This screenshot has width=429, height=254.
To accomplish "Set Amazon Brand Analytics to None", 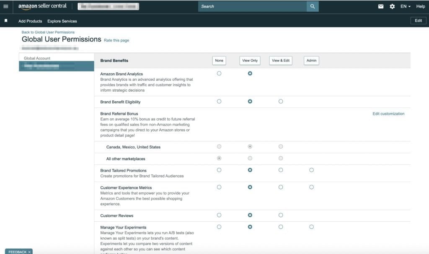I will (x=219, y=73).
